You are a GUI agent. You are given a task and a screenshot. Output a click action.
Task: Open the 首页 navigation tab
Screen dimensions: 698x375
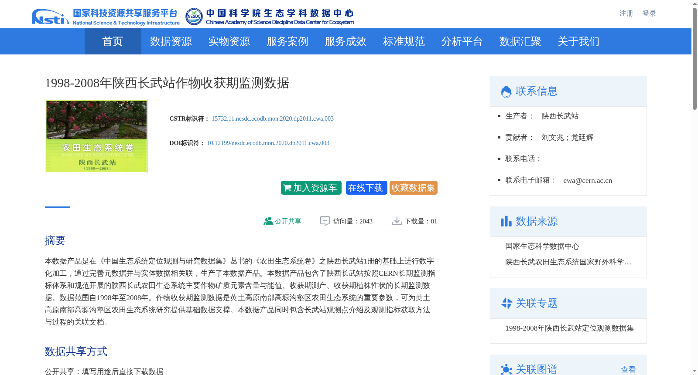[113, 41]
